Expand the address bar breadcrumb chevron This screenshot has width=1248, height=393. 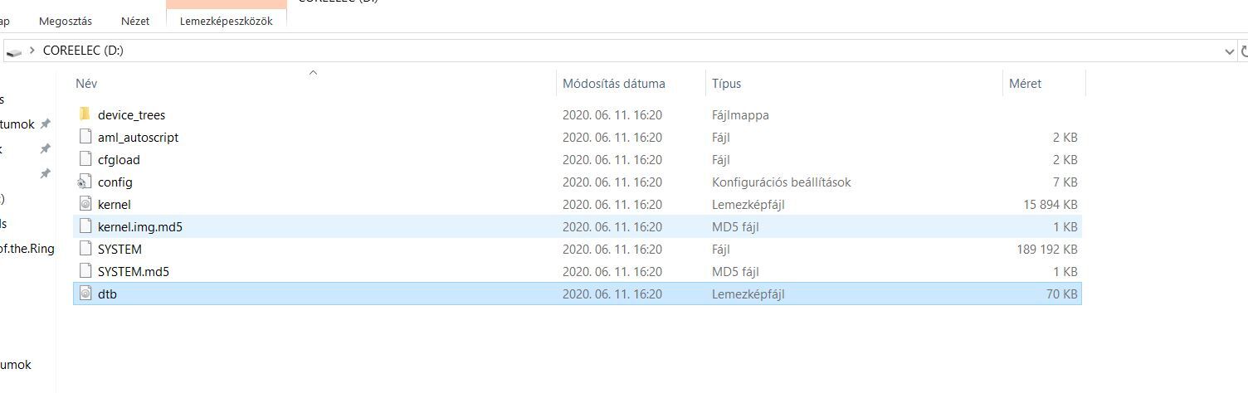[x=32, y=51]
